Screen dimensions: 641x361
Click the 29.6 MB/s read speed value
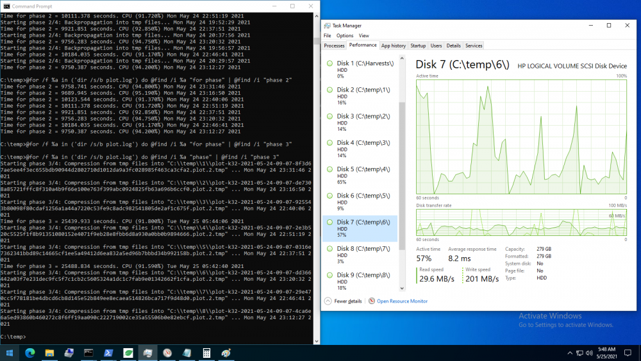pyautogui.click(x=437, y=279)
